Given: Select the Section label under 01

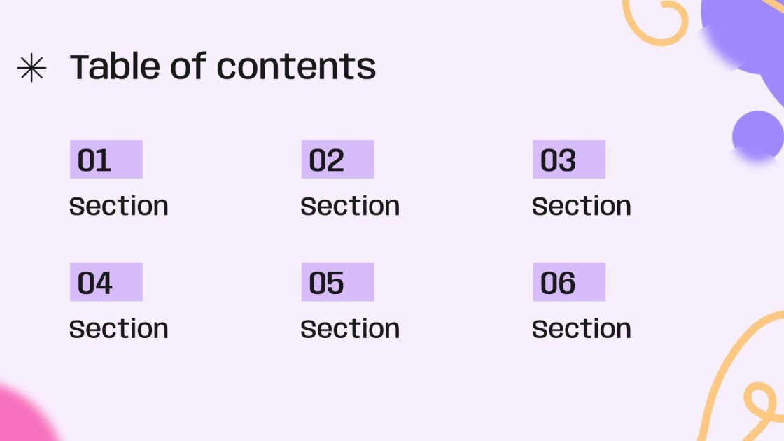Looking at the screenshot, I should pos(119,206).
